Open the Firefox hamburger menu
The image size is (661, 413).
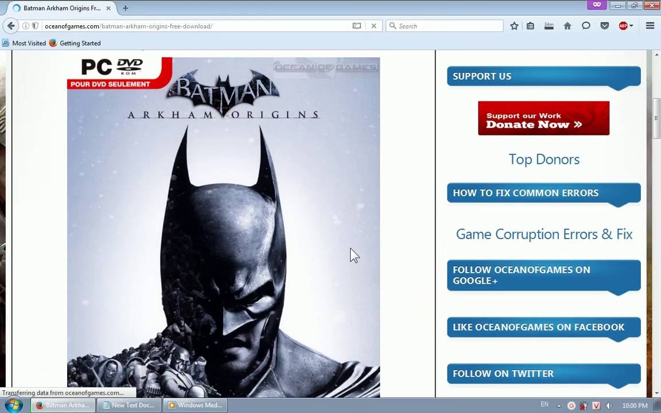coord(650,26)
